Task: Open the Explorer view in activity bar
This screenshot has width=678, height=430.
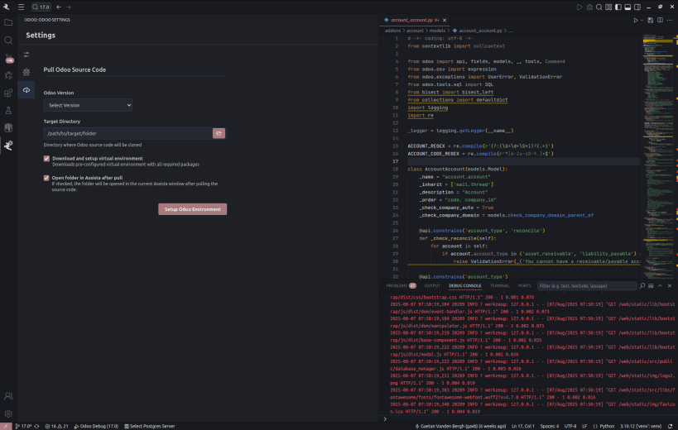Action: click(8, 22)
